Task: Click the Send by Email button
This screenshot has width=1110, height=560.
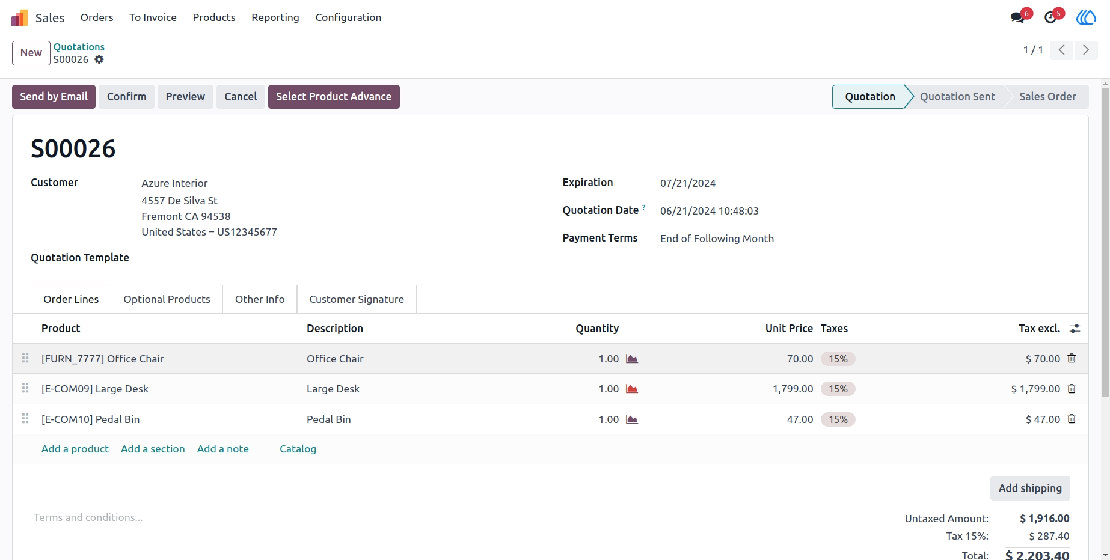Action: [x=54, y=97]
